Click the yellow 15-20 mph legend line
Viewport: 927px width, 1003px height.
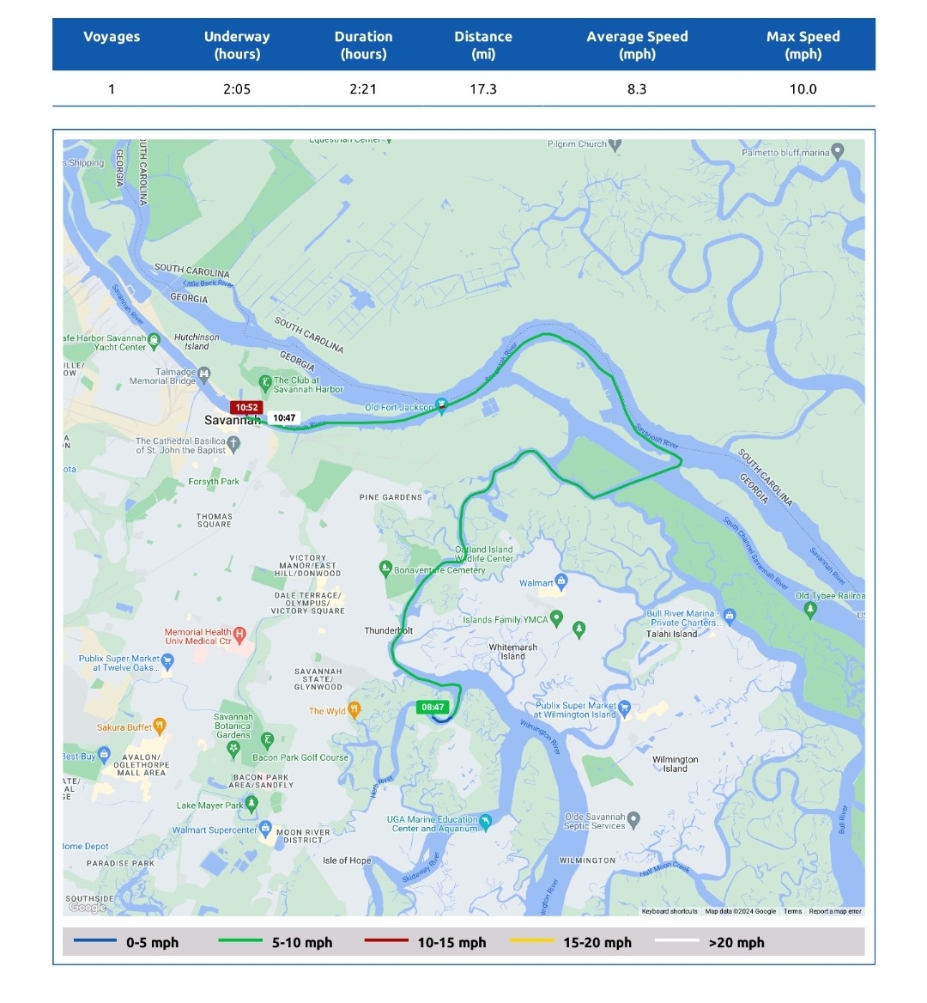pos(532,940)
